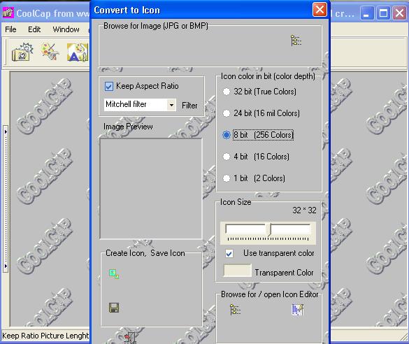Viewport: 409px width, 344px height.
Task: Click the upper arrow on the CoolCap left side strip
Action: click(x=6, y=132)
